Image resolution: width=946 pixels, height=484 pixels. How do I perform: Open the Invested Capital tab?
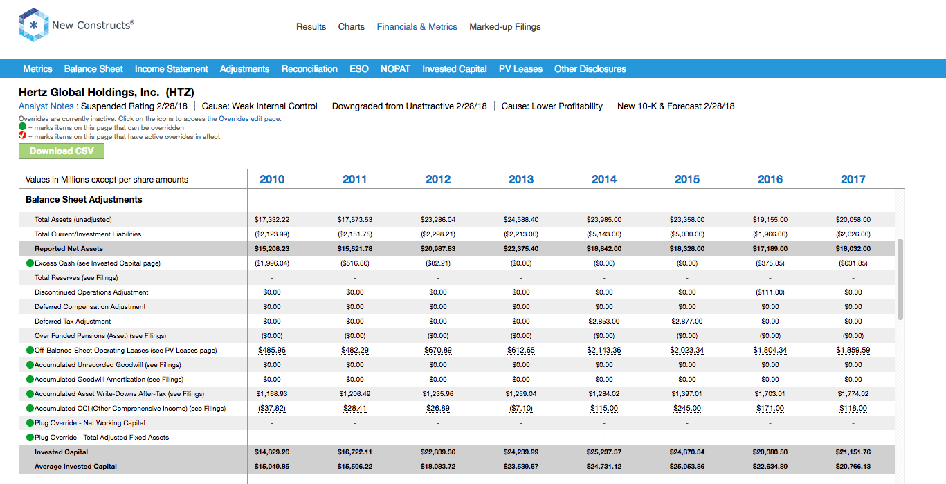[x=455, y=69]
